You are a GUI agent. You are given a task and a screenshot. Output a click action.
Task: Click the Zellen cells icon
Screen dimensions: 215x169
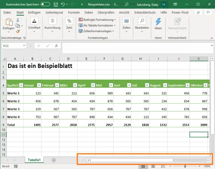[x=126, y=21]
